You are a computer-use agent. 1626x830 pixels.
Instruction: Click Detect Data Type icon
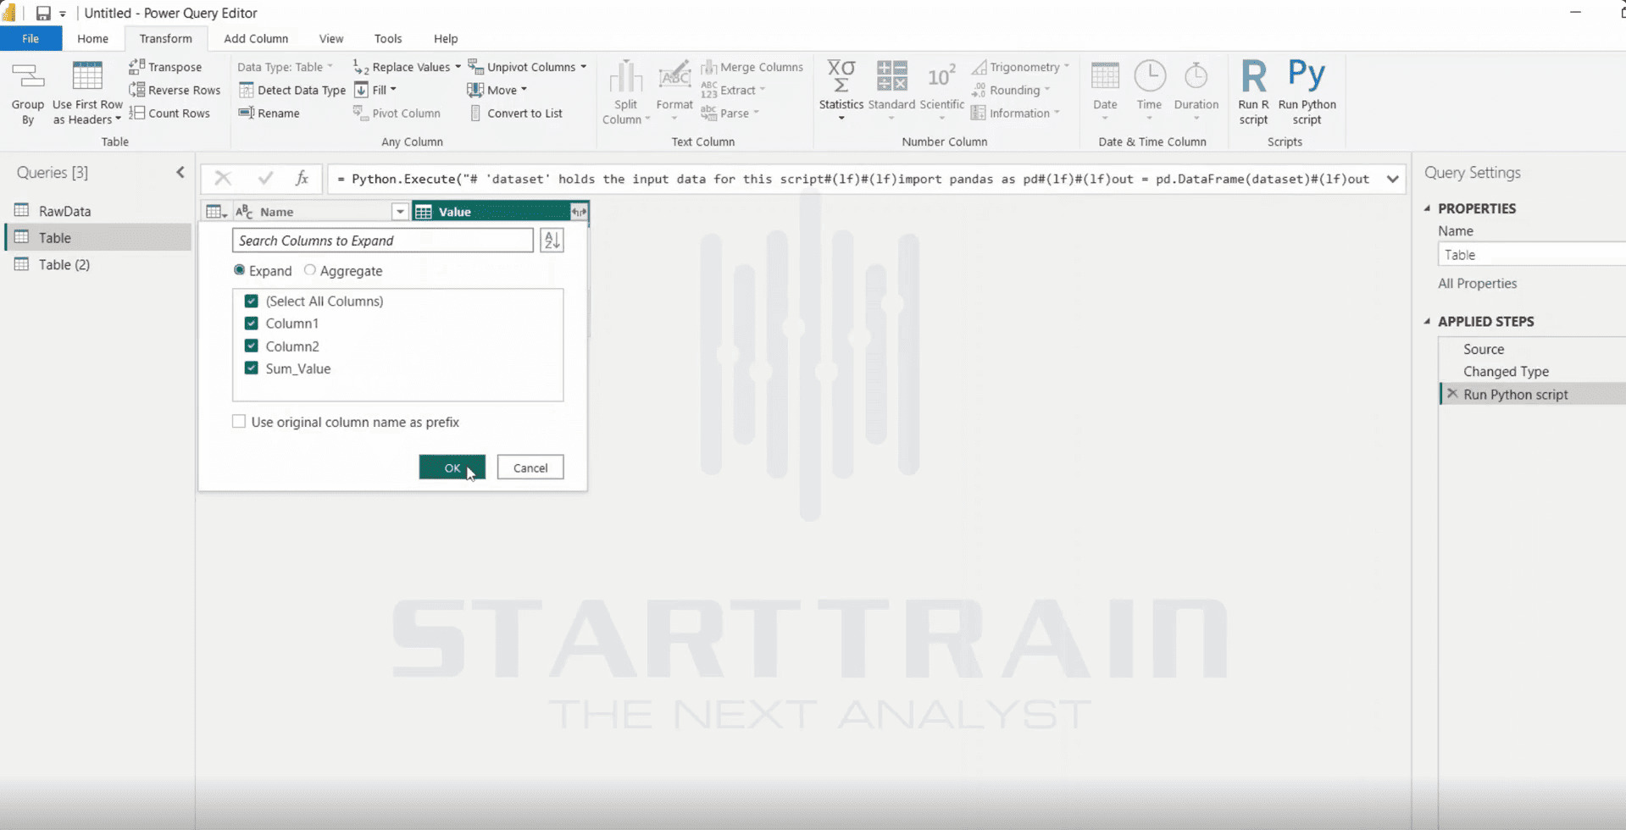(247, 90)
